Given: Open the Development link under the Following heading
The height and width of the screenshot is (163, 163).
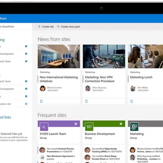Looking at the screenshot, I should (x=7, y=54).
